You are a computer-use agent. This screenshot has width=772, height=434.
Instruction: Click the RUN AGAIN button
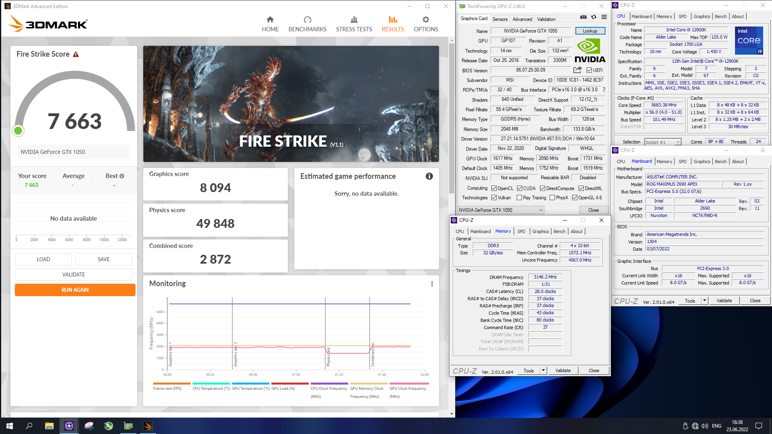click(x=75, y=290)
